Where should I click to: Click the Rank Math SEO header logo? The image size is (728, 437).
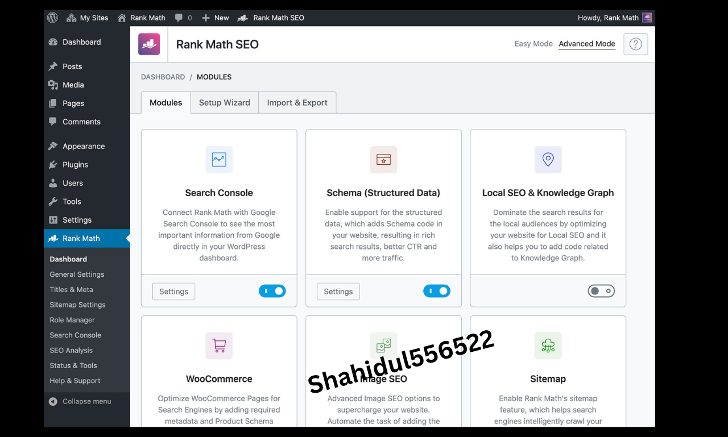coord(149,44)
